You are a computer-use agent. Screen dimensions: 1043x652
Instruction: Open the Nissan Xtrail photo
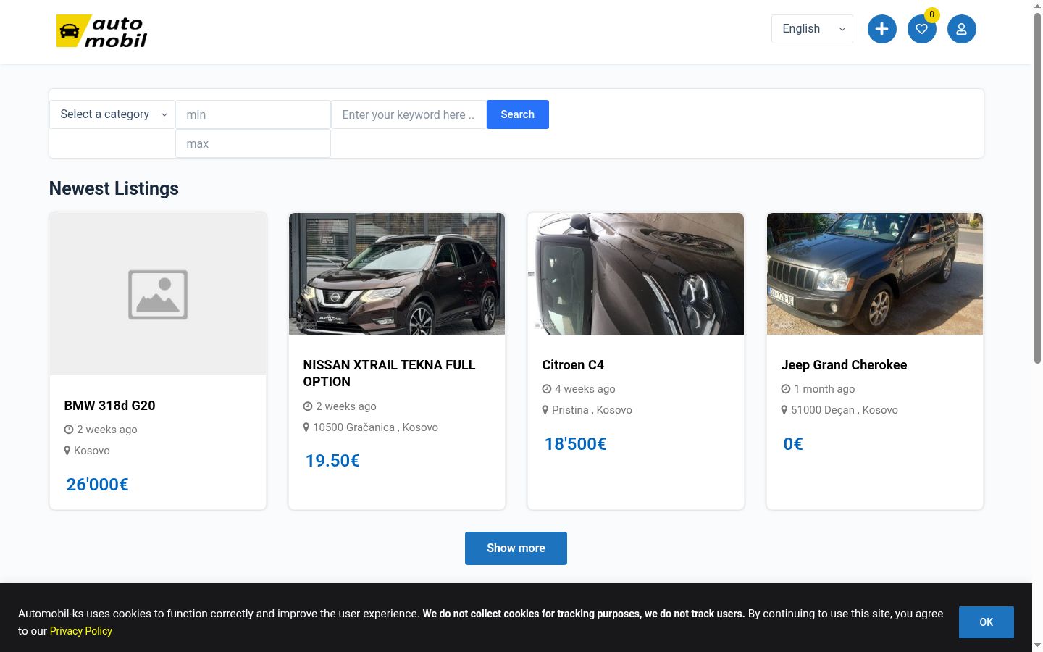[x=397, y=274]
